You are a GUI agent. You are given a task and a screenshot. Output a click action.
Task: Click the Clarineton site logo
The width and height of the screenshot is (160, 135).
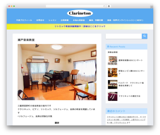(x=80, y=13)
